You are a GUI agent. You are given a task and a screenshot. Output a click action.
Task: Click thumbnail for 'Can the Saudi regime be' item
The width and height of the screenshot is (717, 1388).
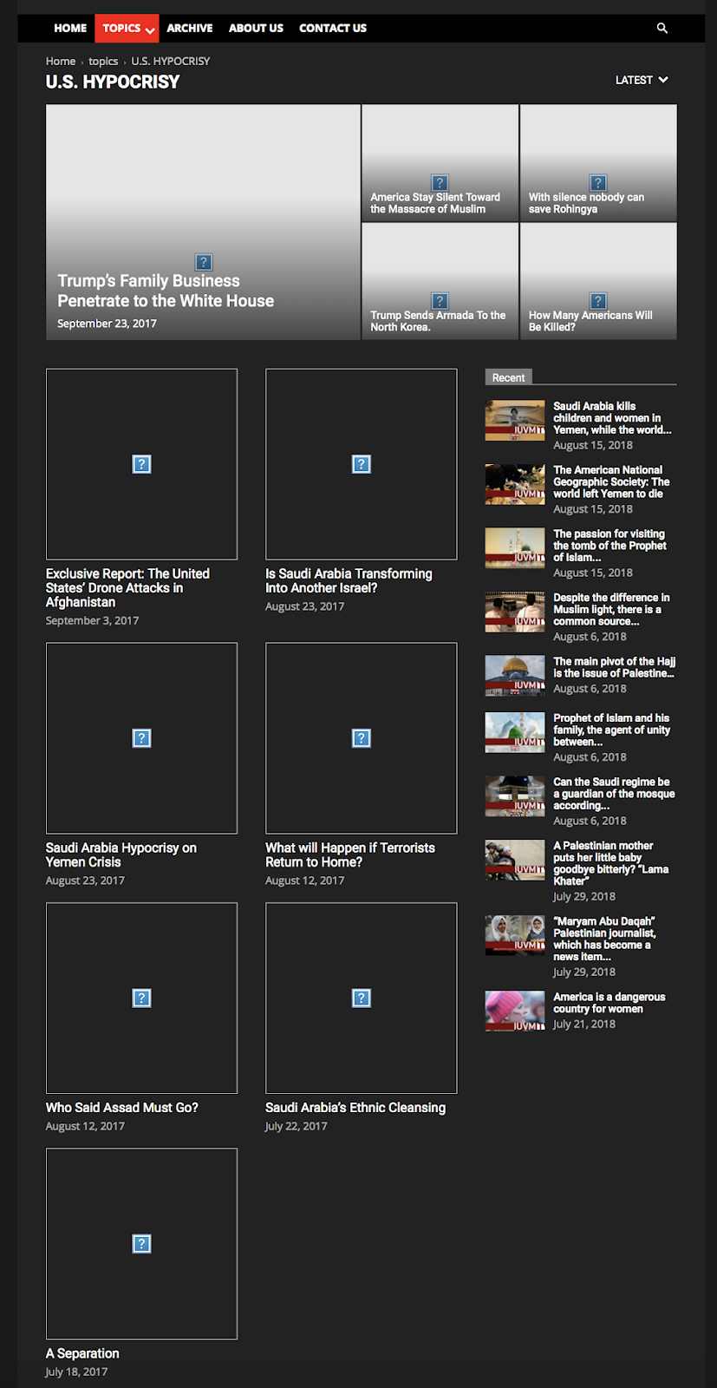(515, 796)
